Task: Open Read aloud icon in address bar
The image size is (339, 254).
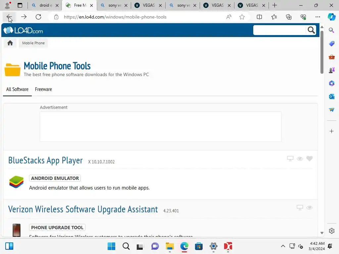Action: pyautogui.click(x=229, y=17)
